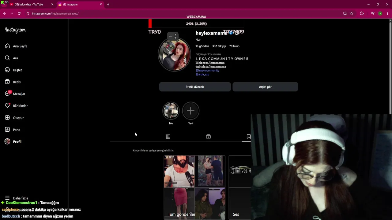Click the Profili düzenle button
Viewport: 392px width, 220px height.
point(195,87)
